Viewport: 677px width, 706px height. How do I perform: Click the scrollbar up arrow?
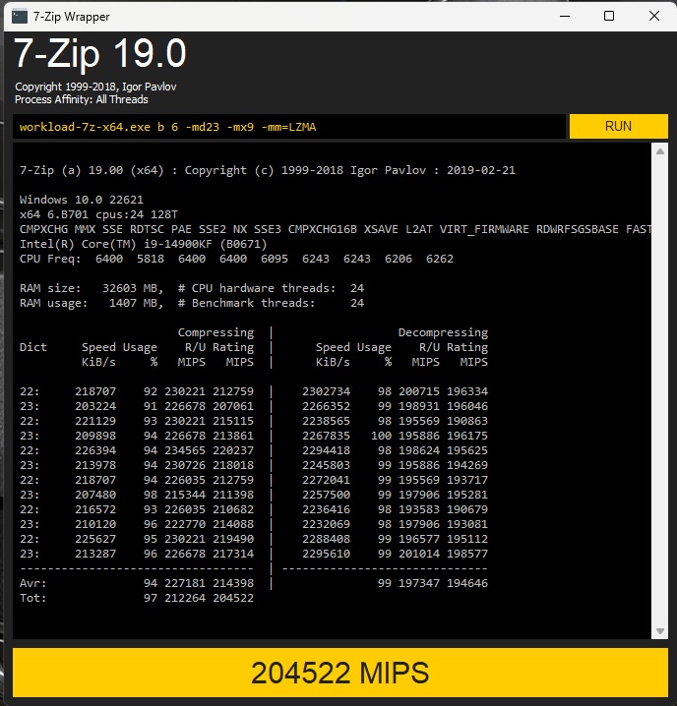[x=660, y=151]
